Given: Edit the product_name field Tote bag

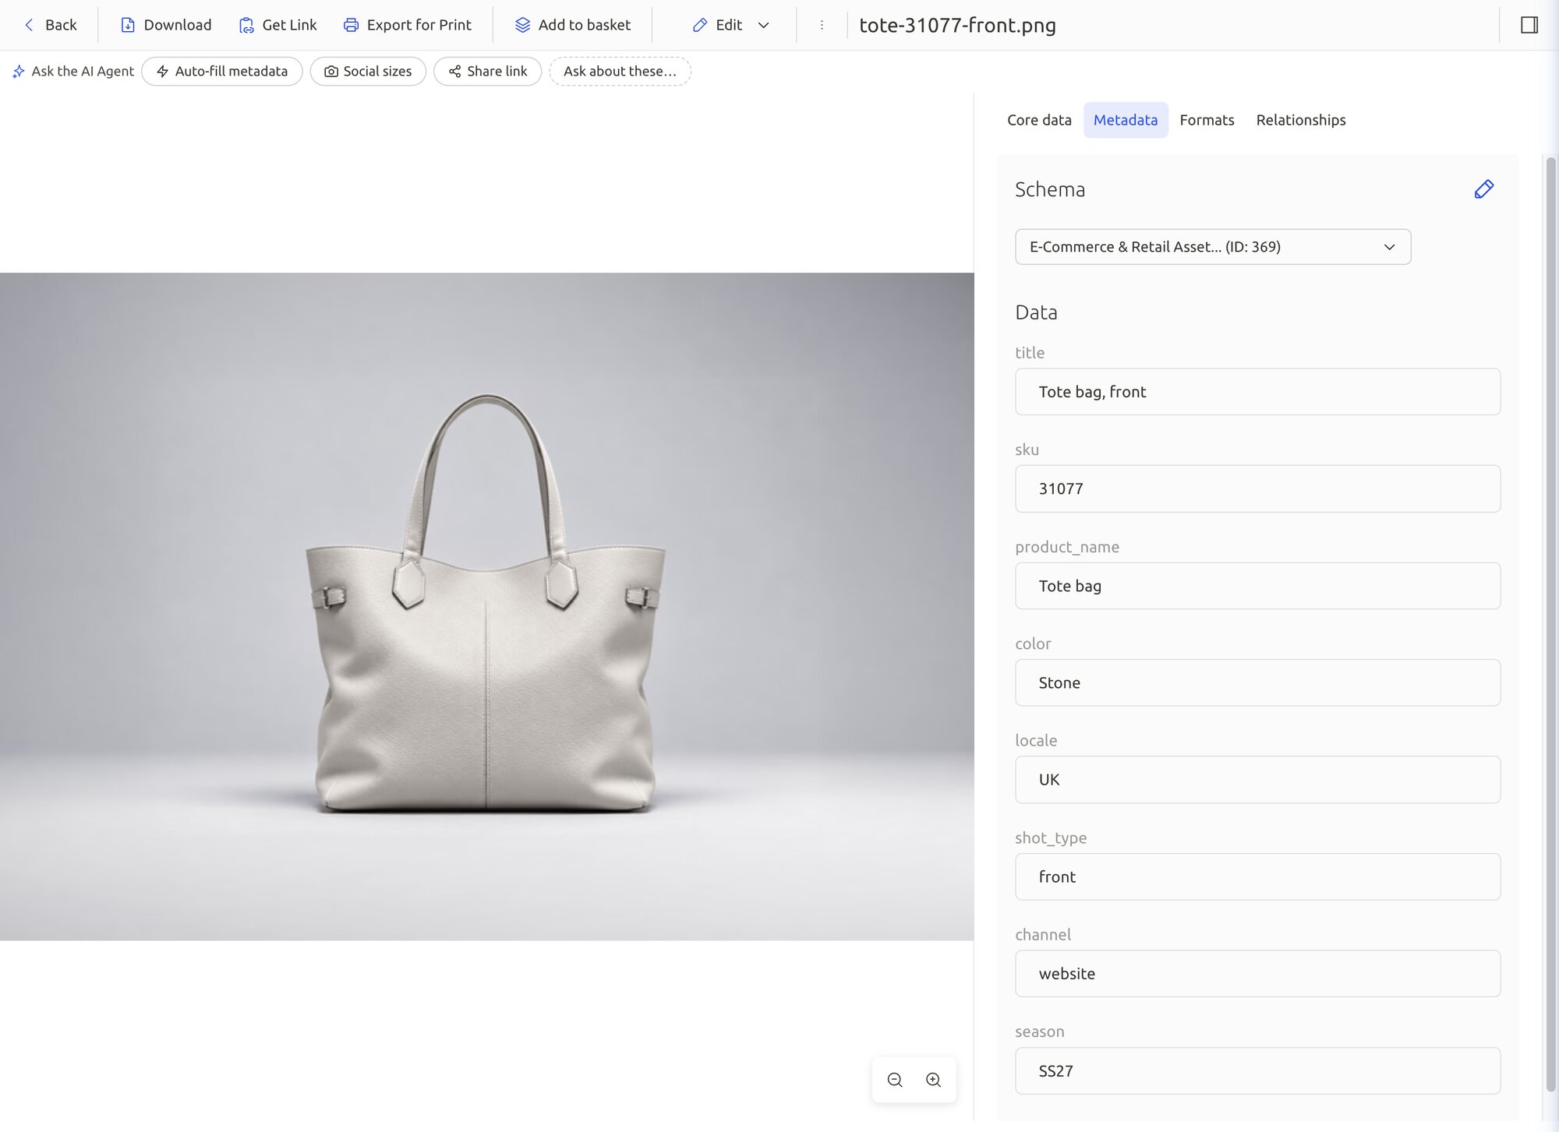Looking at the screenshot, I should [1257, 586].
